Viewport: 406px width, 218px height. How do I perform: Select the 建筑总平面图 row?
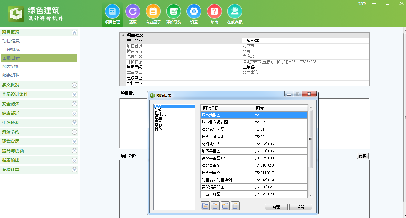(x=254, y=129)
